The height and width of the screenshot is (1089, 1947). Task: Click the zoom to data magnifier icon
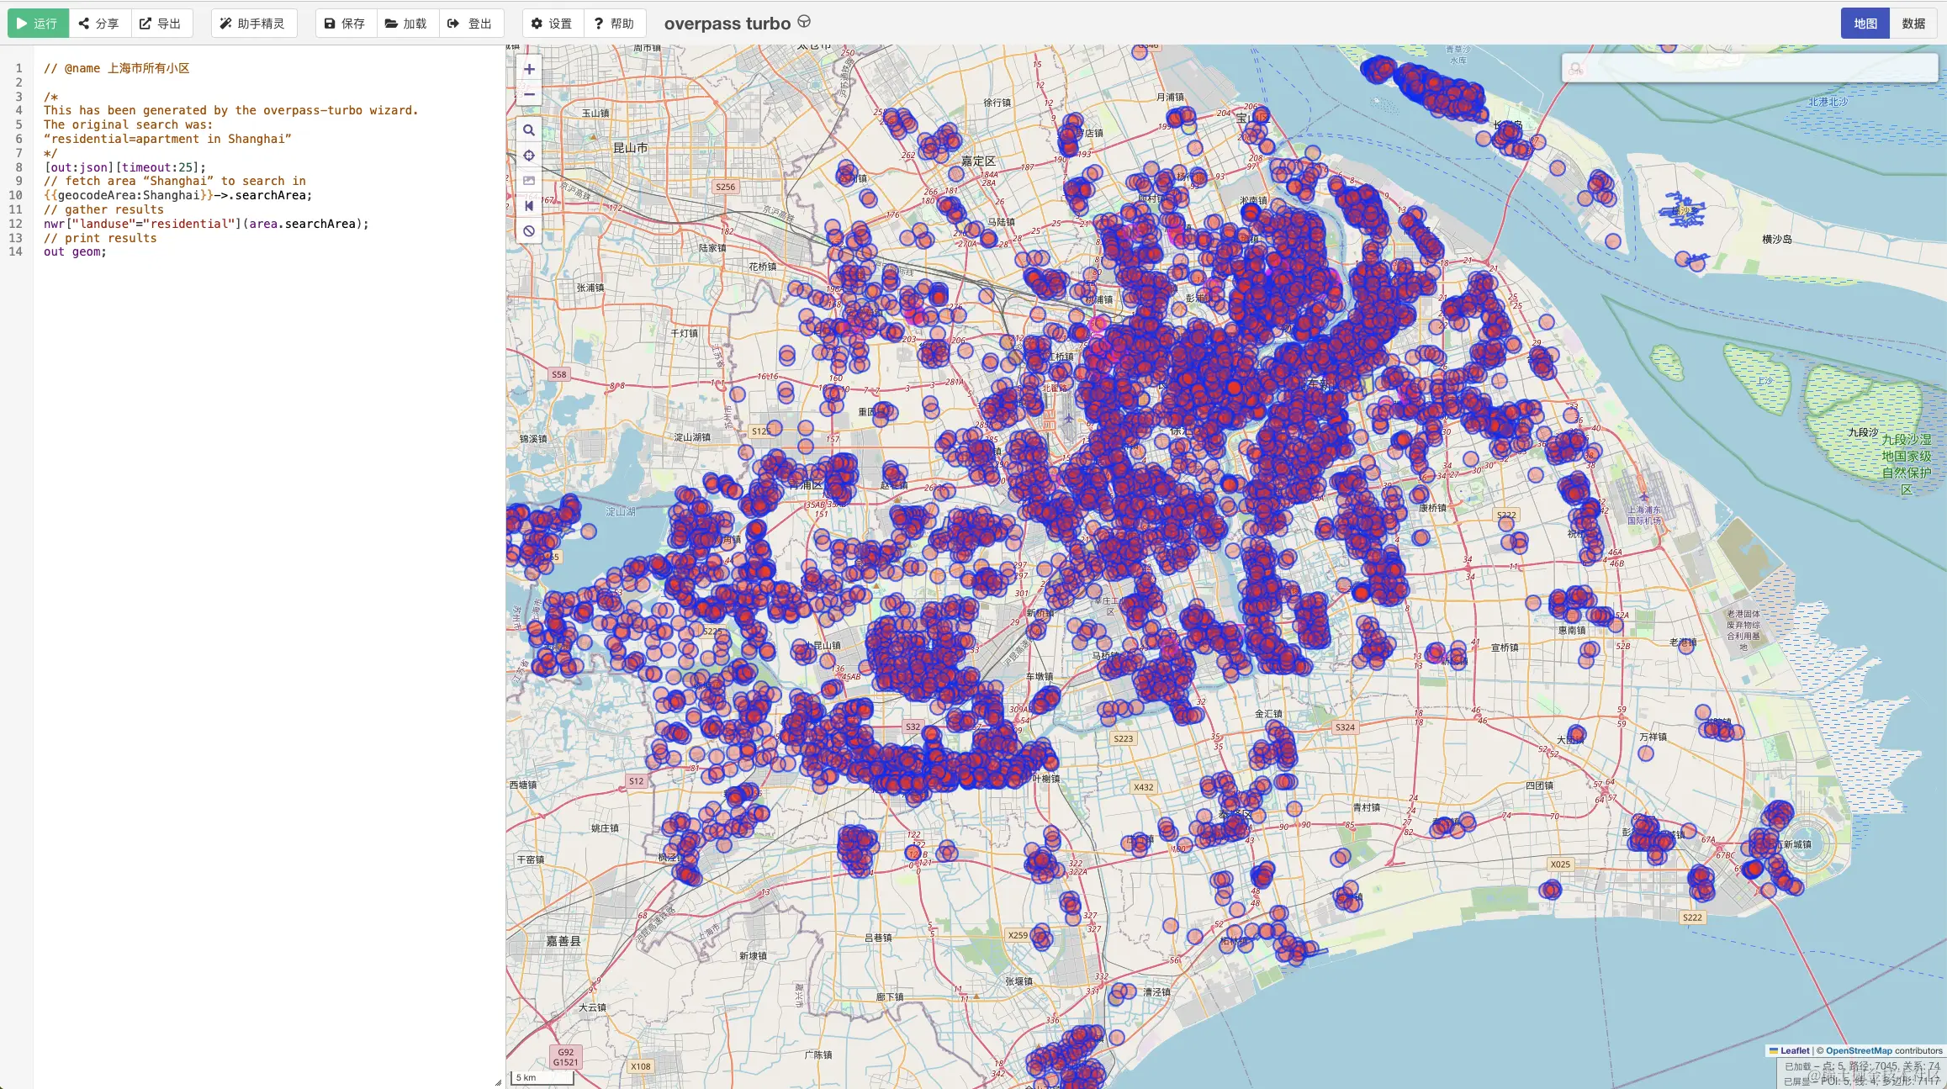529,130
